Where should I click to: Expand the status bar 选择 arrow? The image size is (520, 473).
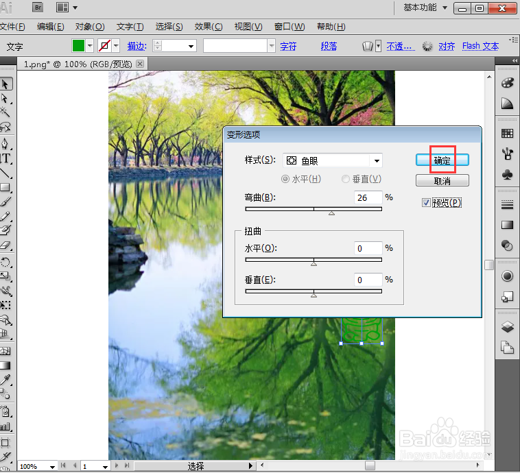pyautogui.click(x=250, y=466)
